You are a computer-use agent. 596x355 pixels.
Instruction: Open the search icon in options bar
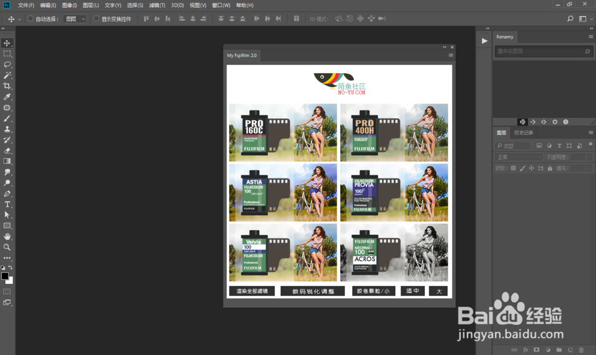(x=570, y=18)
